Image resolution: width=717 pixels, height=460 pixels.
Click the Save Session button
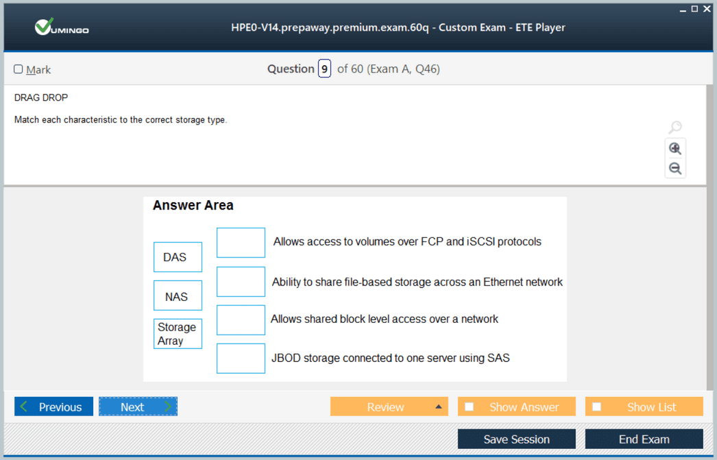pos(517,439)
